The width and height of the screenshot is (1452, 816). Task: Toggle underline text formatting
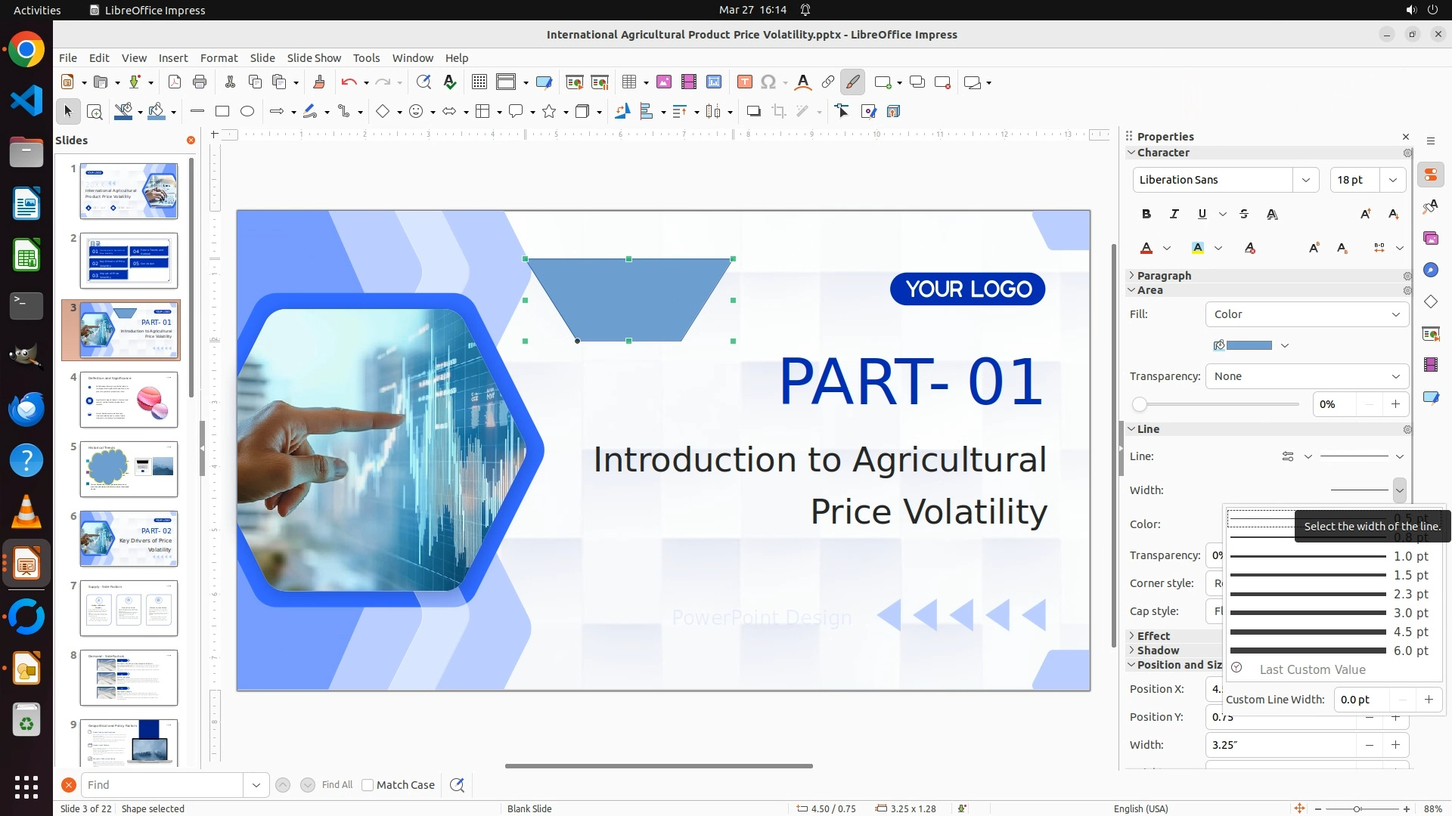point(1202,215)
